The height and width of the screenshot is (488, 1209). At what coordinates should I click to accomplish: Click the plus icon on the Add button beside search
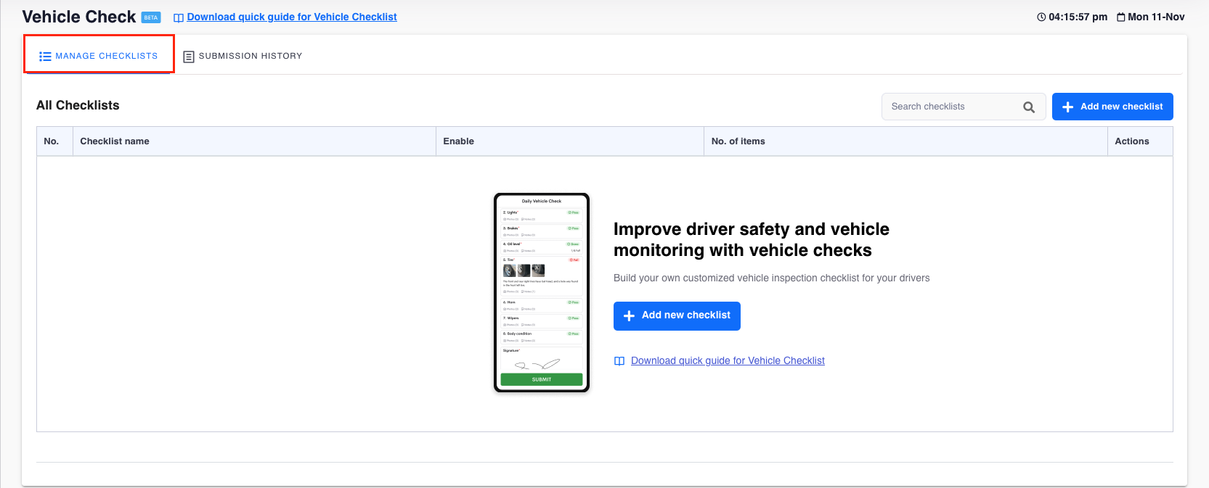[x=1068, y=107]
